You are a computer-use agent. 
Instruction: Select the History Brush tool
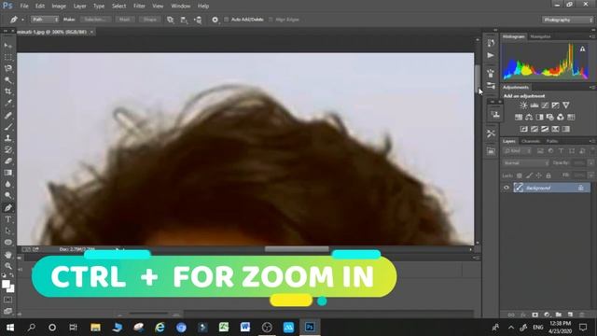pos(8,149)
